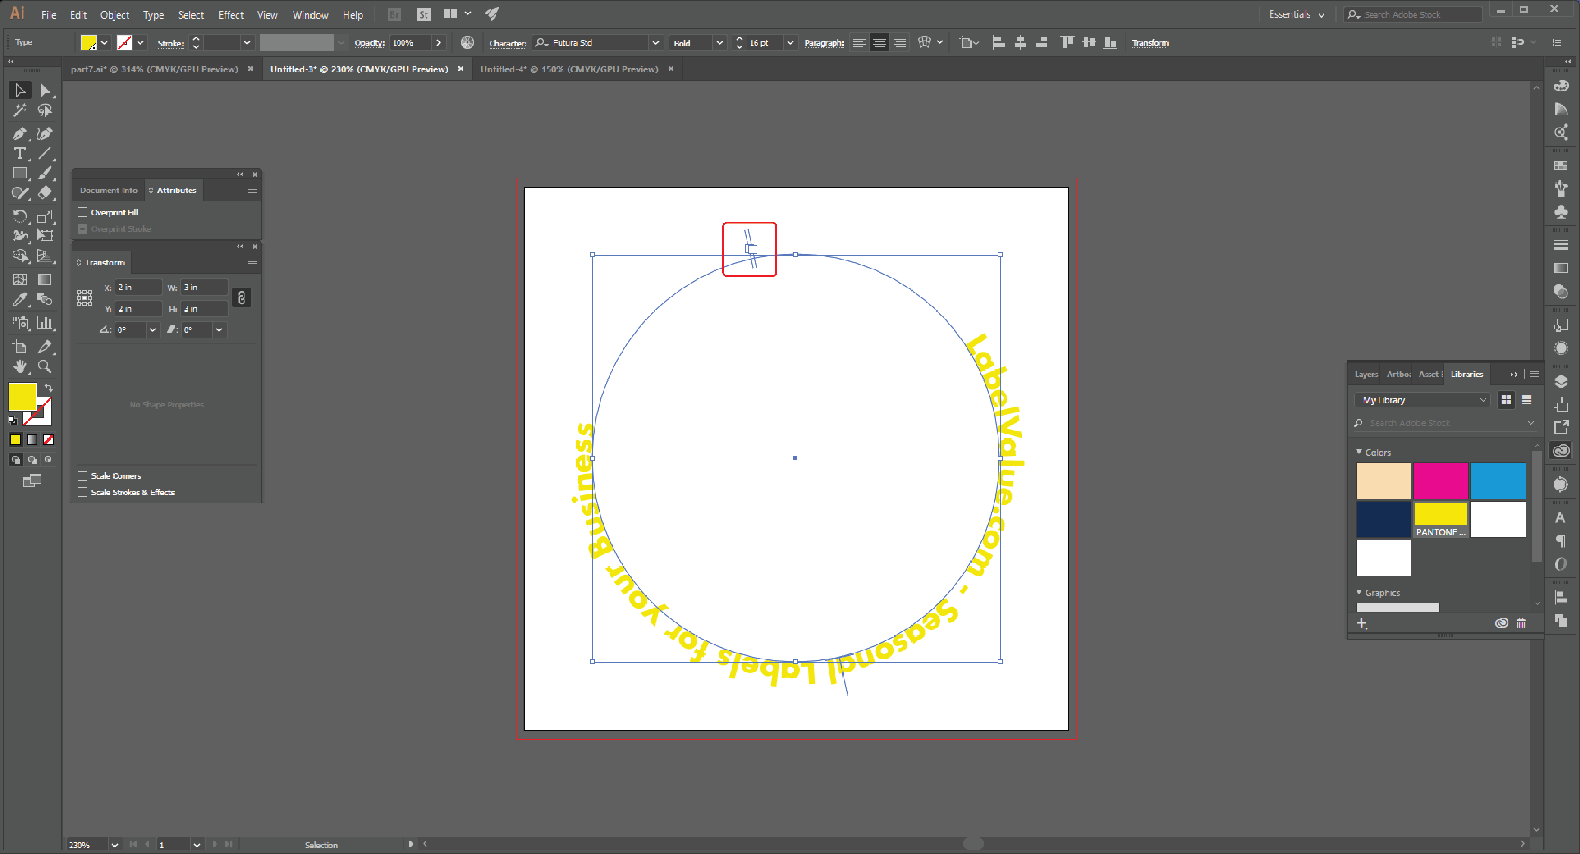The image size is (1580, 854).
Task: Pick the magenta library color swatch
Action: click(x=1440, y=481)
